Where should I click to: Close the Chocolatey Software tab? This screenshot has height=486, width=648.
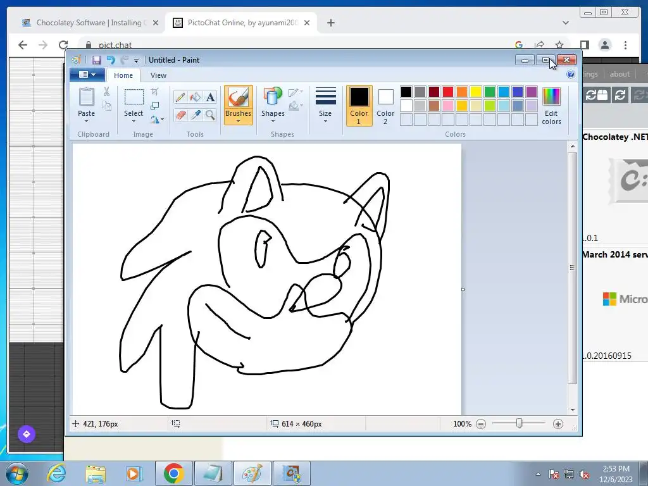[156, 23]
